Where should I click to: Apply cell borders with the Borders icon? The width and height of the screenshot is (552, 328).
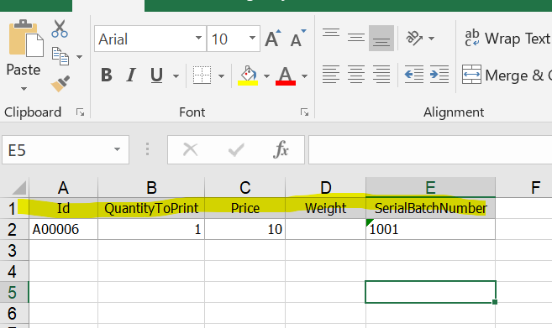tap(202, 75)
